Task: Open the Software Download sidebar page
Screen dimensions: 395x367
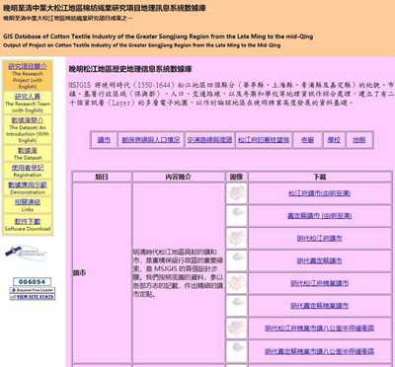Action: [x=28, y=222]
